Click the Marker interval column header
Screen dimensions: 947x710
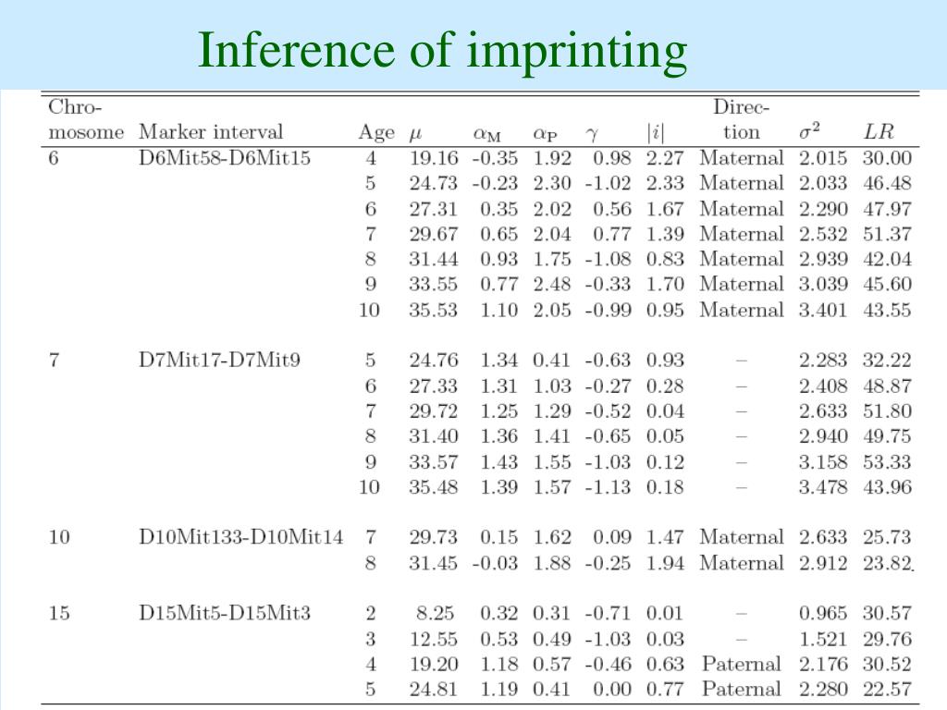pos(211,131)
